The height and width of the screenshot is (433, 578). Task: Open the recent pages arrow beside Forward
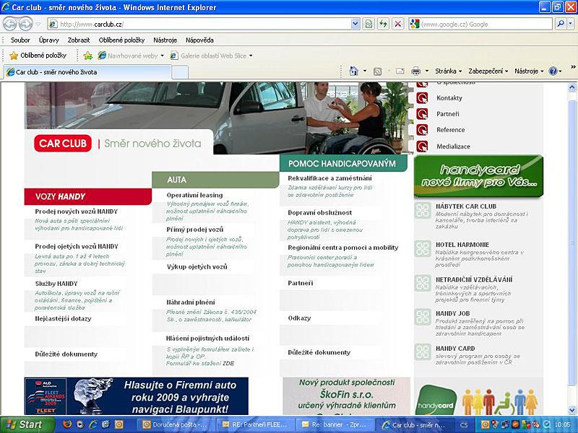(x=38, y=25)
